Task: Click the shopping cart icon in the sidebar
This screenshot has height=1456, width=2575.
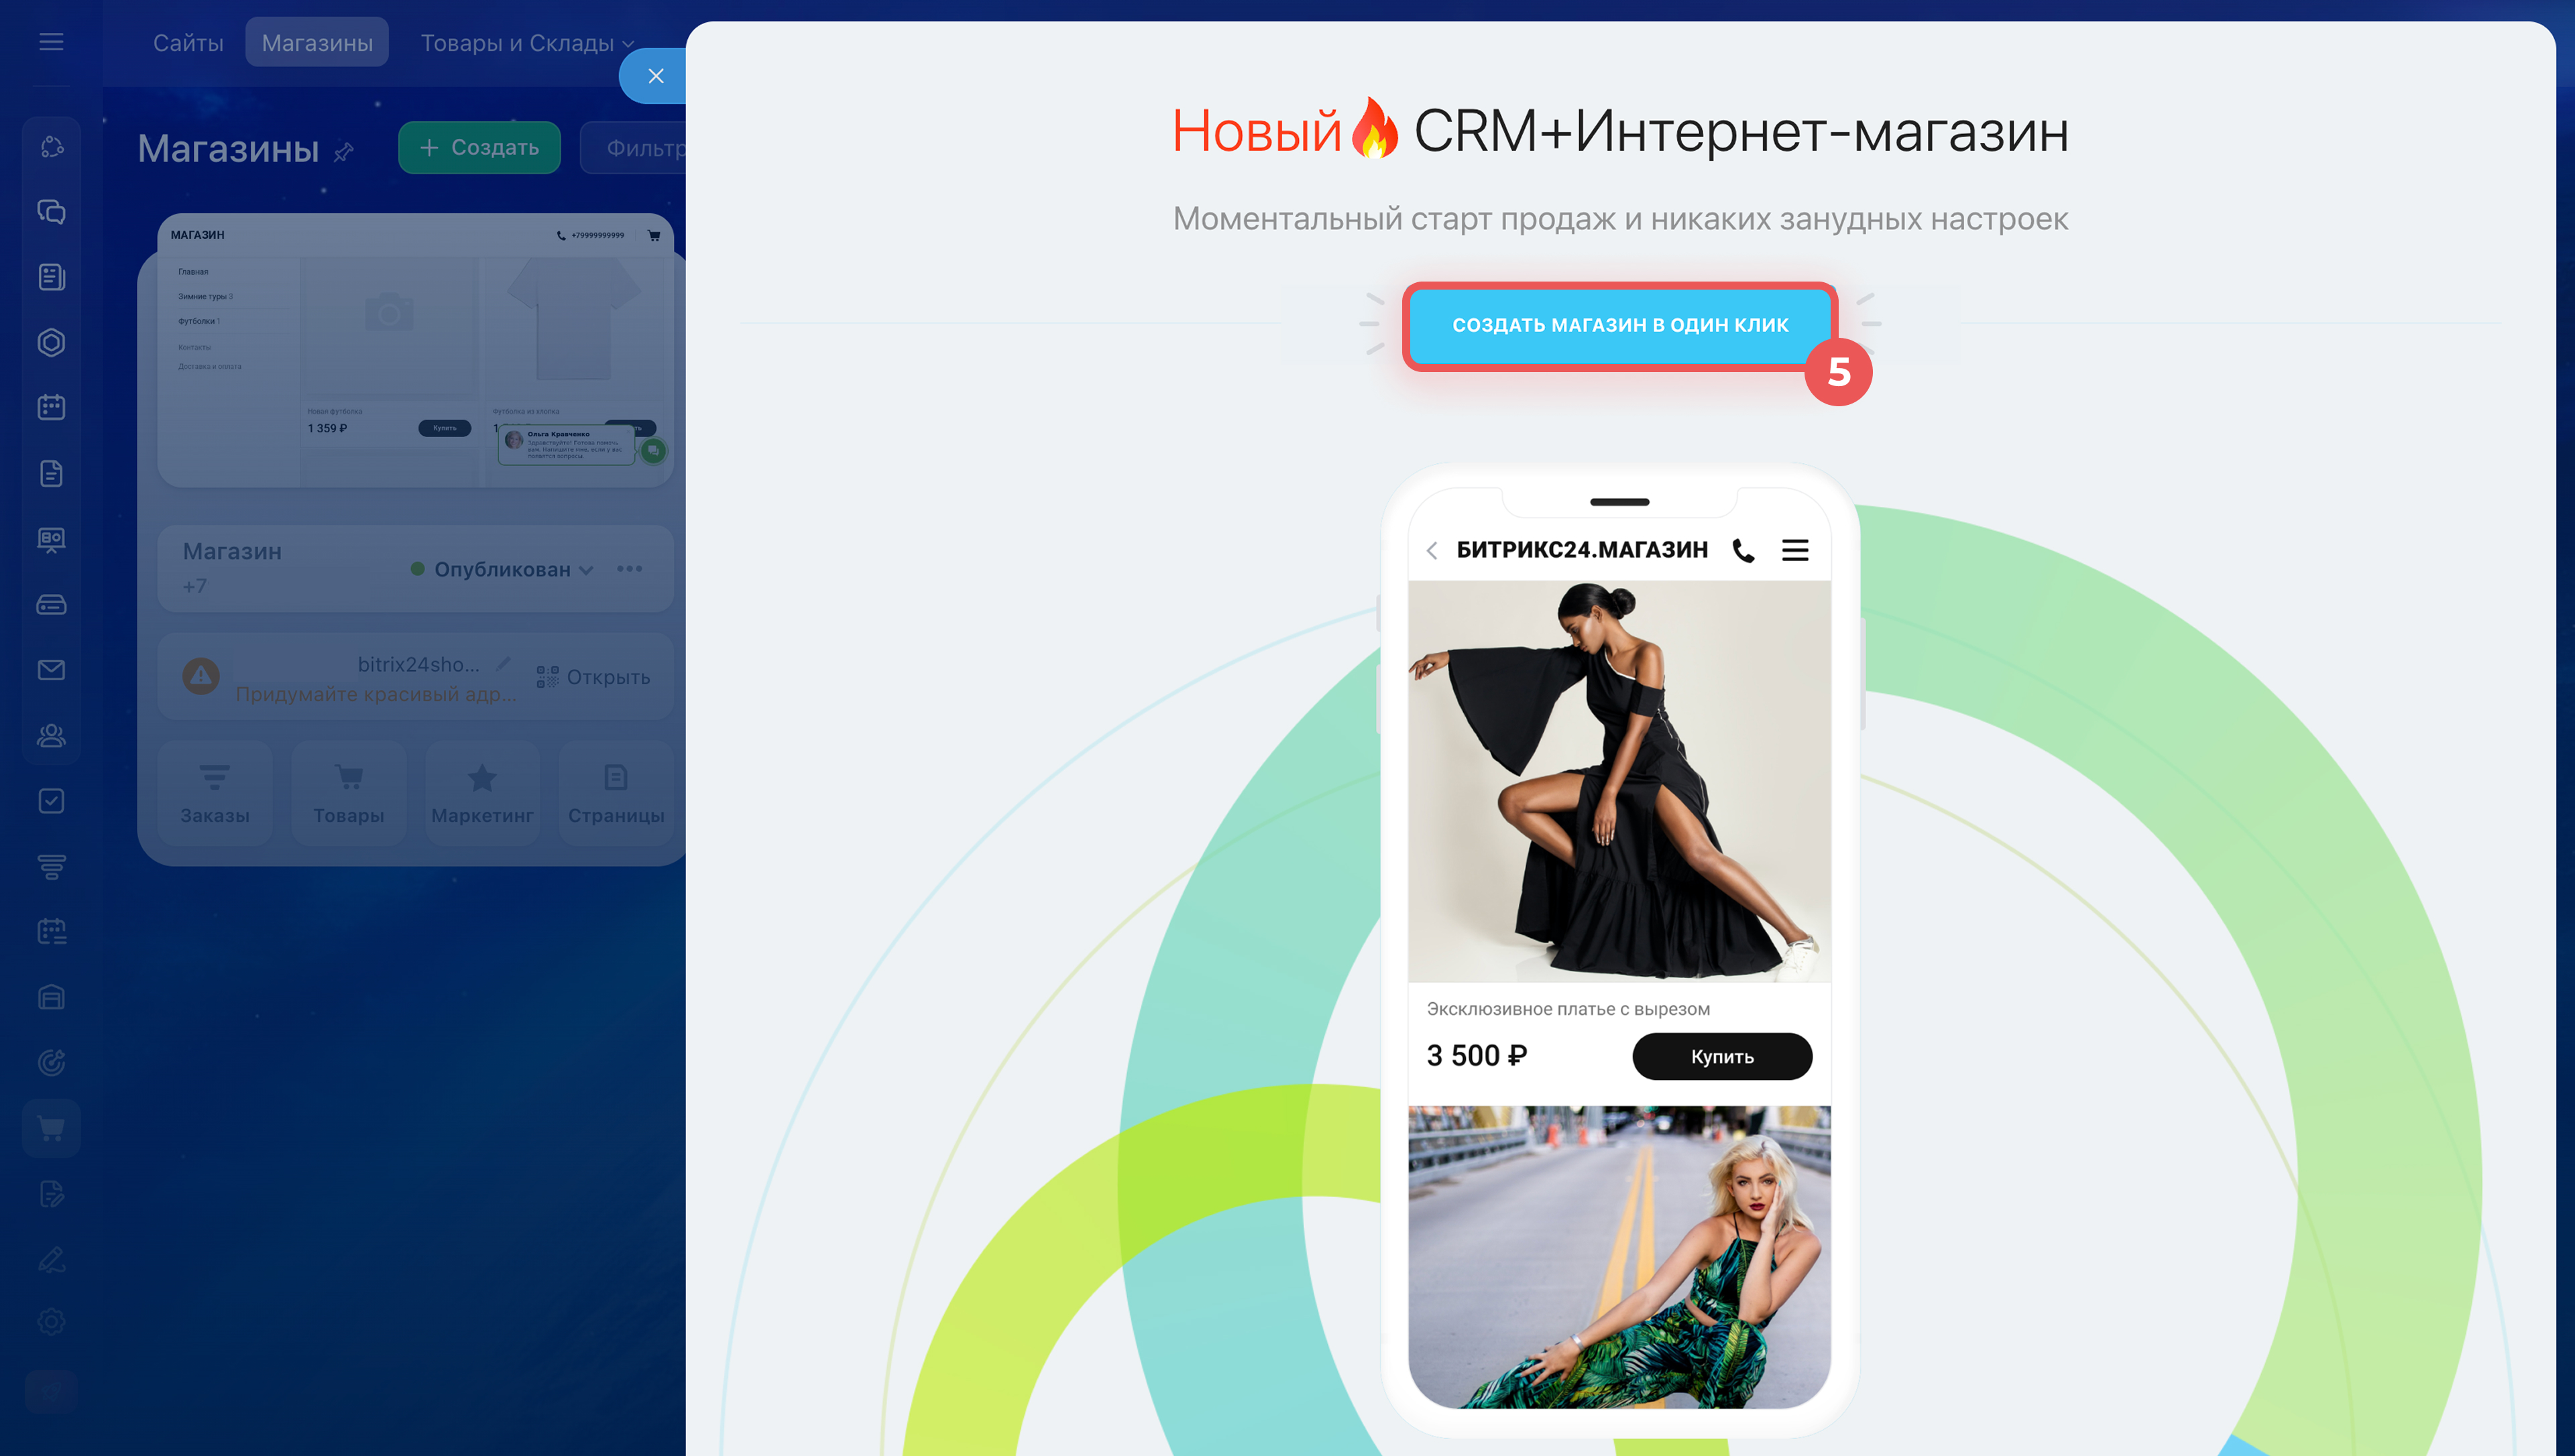Action: (x=51, y=1128)
